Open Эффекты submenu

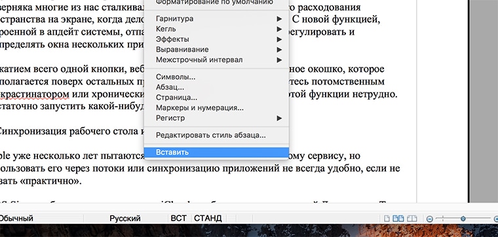click(x=216, y=39)
